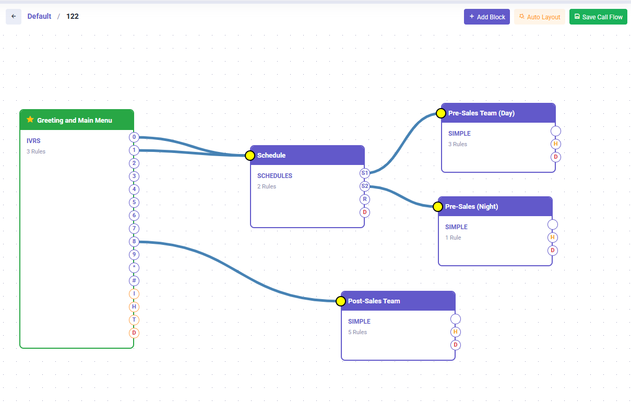The image size is (631, 402).
Task: Click the SCHEDULES label in Schedule block
Action: (275, 176)
